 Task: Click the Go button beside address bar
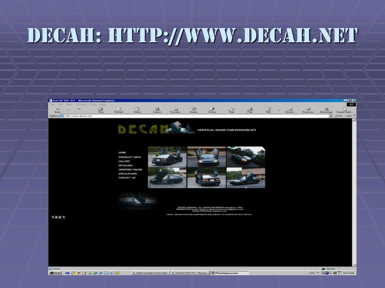tap(339, 116)
